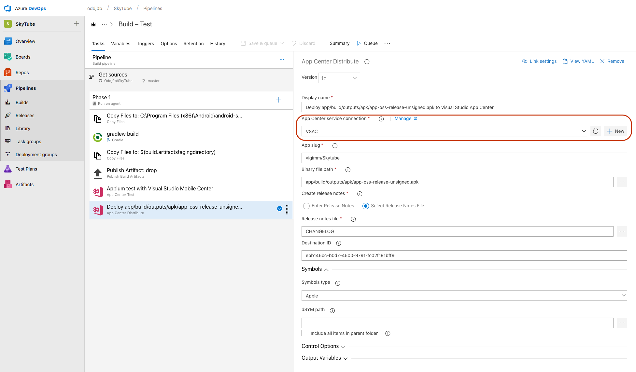
Task: Select the Symbols type Apple dropdown
Action: (x=464, y=296)
